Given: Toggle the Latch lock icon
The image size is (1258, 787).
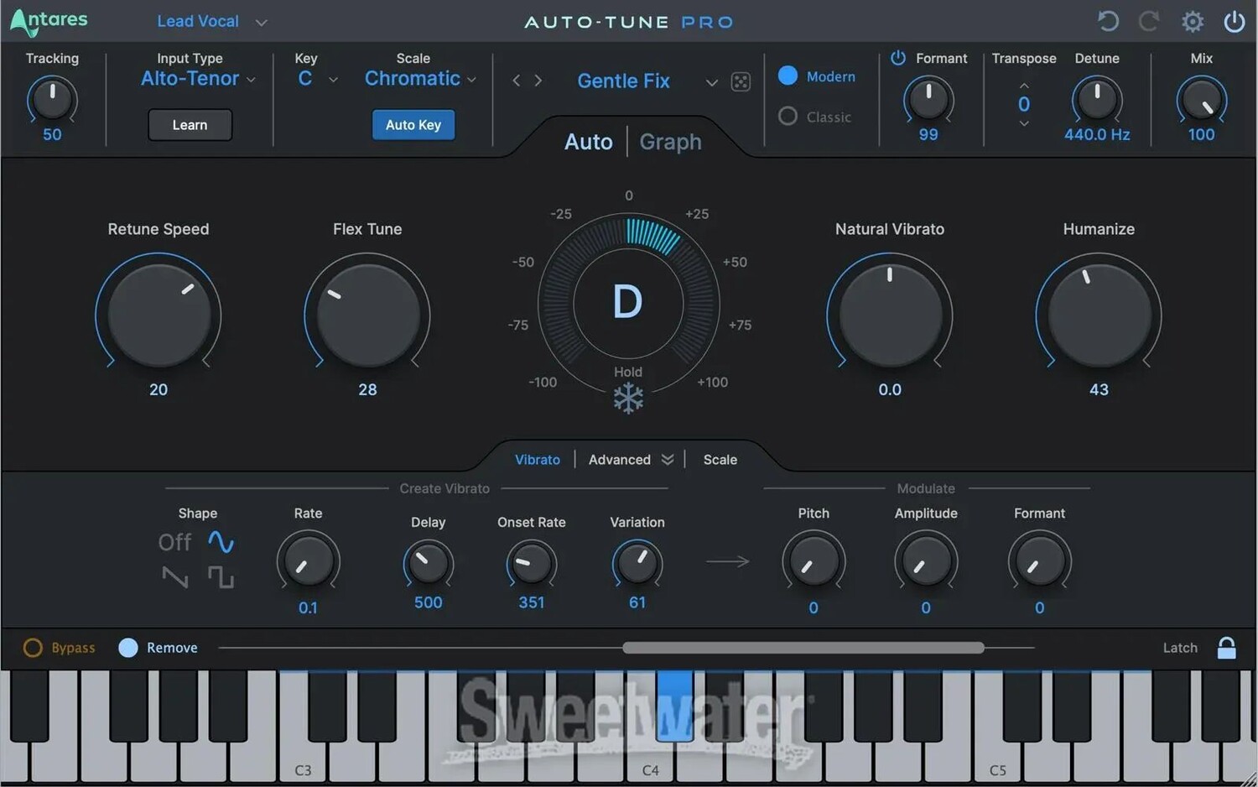Looking at the screenshot, I should (x=1226, y=648).
